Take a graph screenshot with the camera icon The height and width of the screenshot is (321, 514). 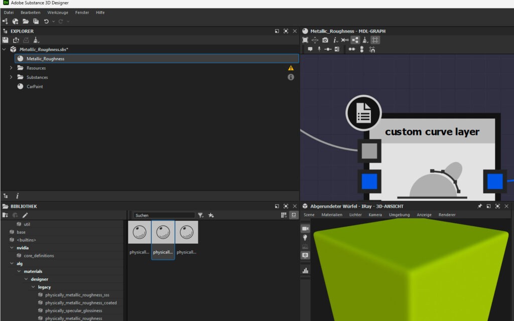coord(325,40)
